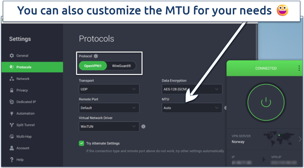Click the Dedicated IP globe icon
The height and width of the screenshot is (168, 304).
tap(12, 102)
